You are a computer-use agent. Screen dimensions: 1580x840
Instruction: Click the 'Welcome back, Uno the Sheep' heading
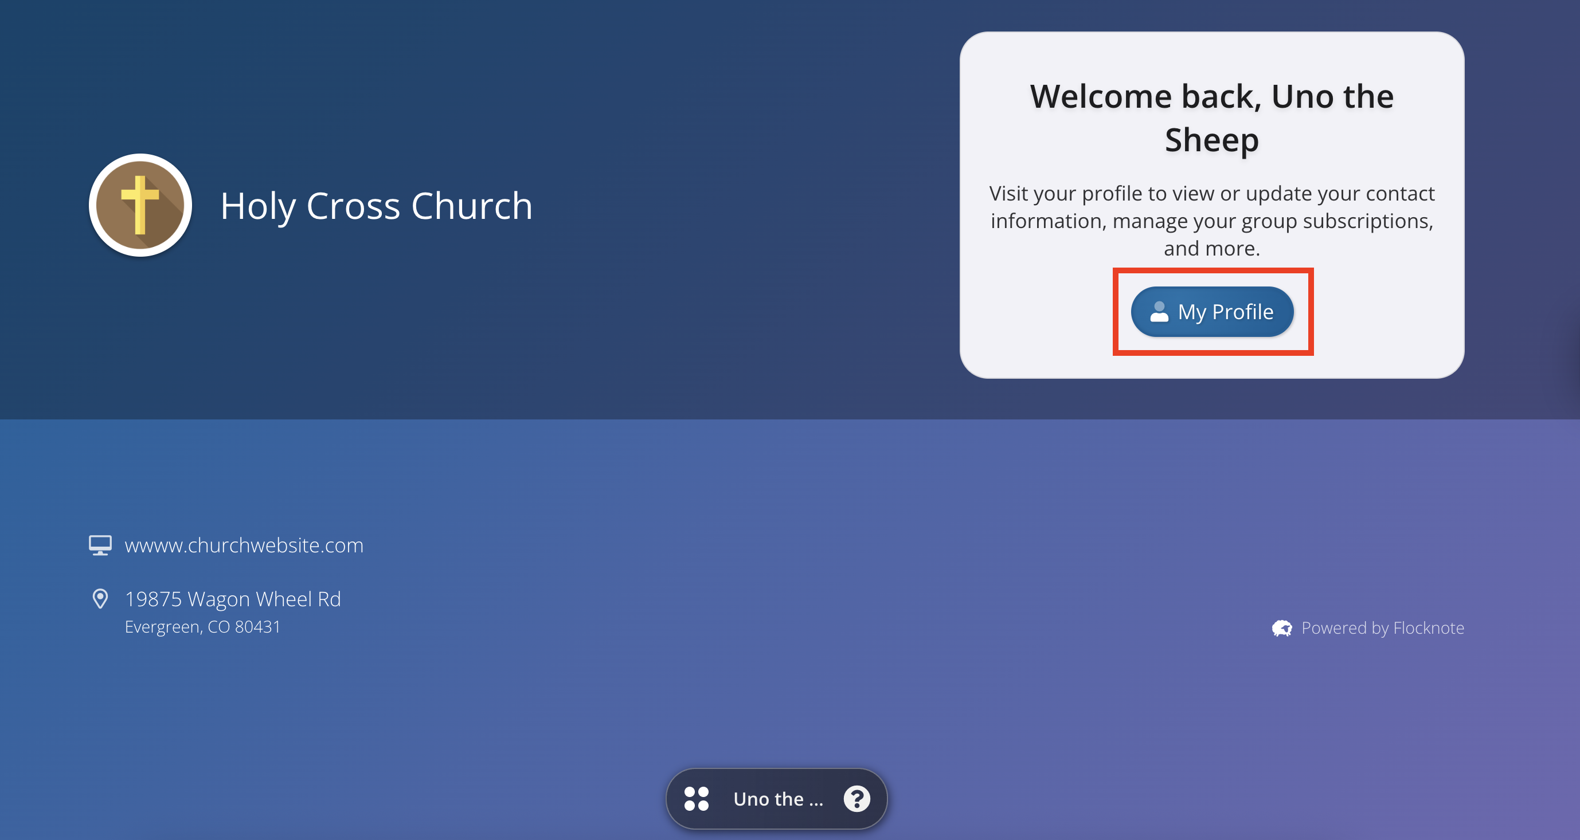[1211, 117]
